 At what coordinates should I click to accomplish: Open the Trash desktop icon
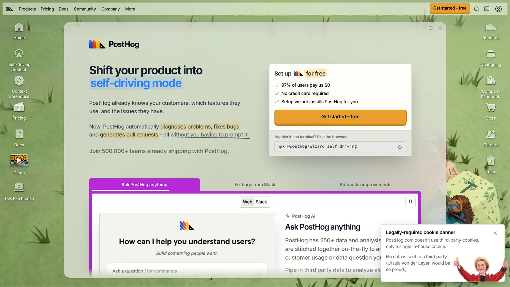click(491, 165)
